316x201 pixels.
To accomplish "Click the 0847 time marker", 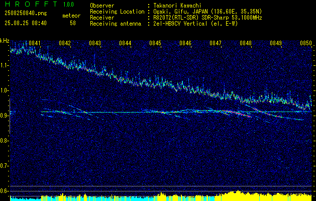I will pyautogui.click(x=216, y=43).
